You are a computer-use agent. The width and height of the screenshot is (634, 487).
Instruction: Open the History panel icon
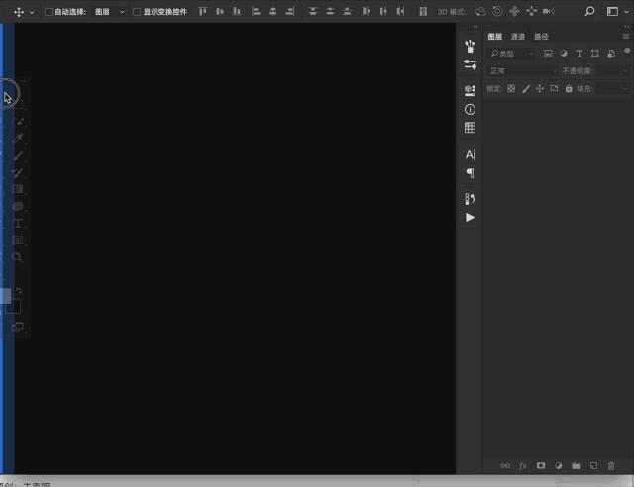(470, 199)
